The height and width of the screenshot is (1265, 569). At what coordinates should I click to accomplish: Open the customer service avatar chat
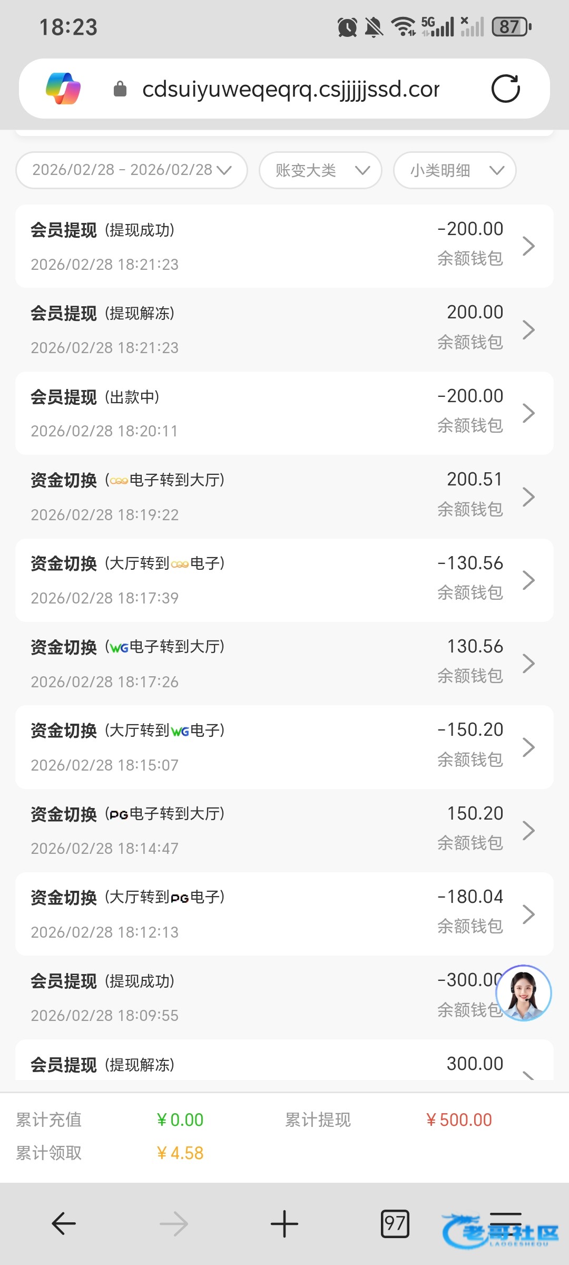[x=524, y=993]
